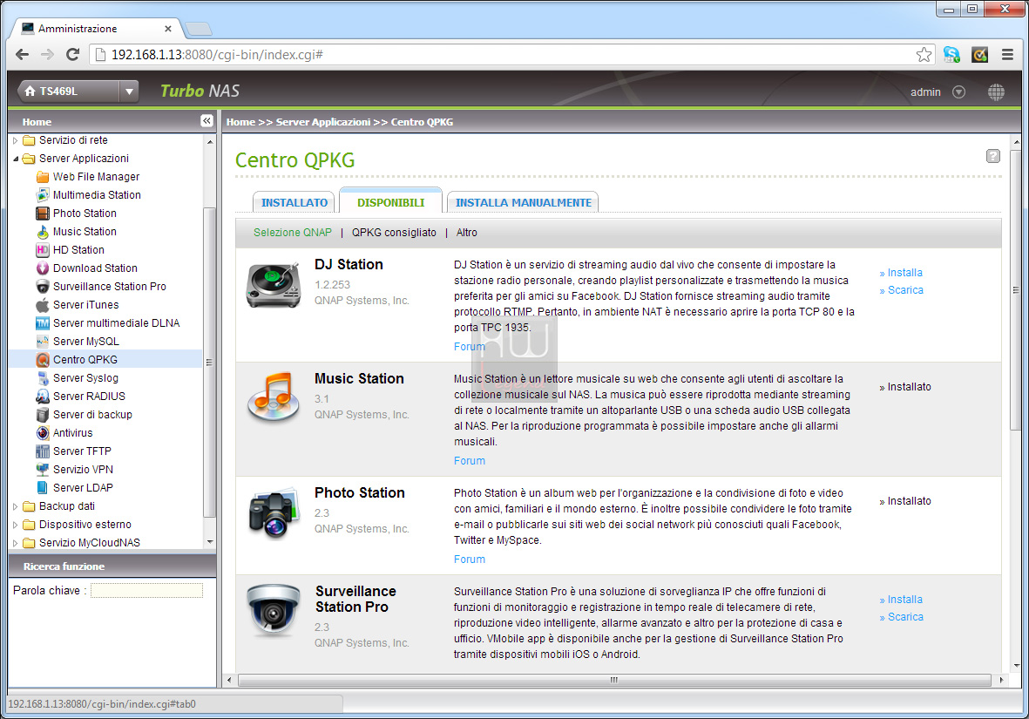Select the Selezione QNAP filter
Image resolution: width=1029 pixels, height=719 pixels.
(x=293, y=233)
